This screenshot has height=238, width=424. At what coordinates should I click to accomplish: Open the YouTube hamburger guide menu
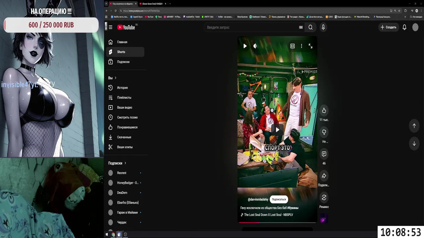click(111, 27)
